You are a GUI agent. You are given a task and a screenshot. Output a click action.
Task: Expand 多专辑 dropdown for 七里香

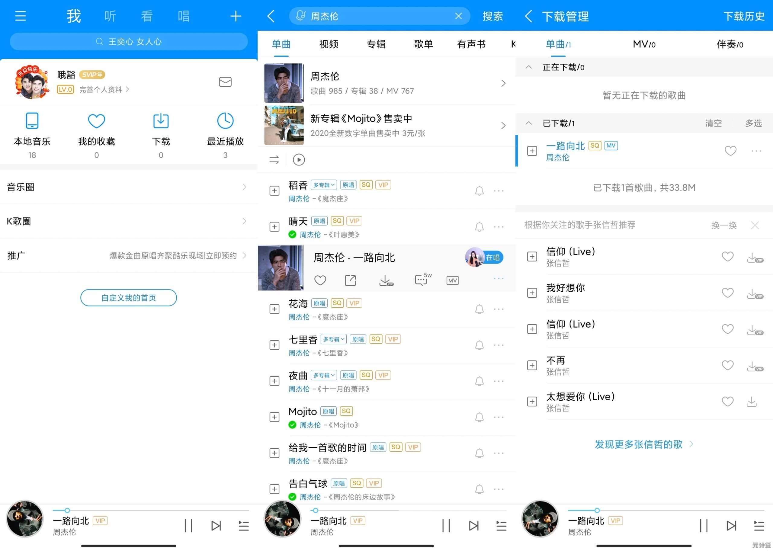(x=334, y=339)
